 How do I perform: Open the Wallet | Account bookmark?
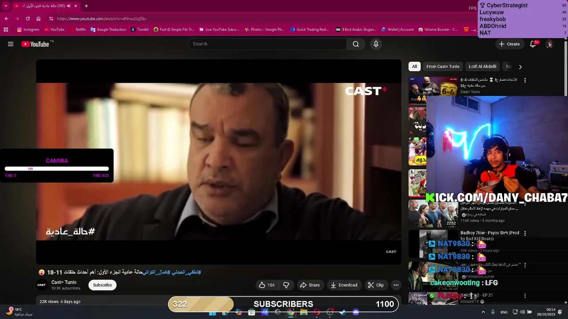coord(397,30)
